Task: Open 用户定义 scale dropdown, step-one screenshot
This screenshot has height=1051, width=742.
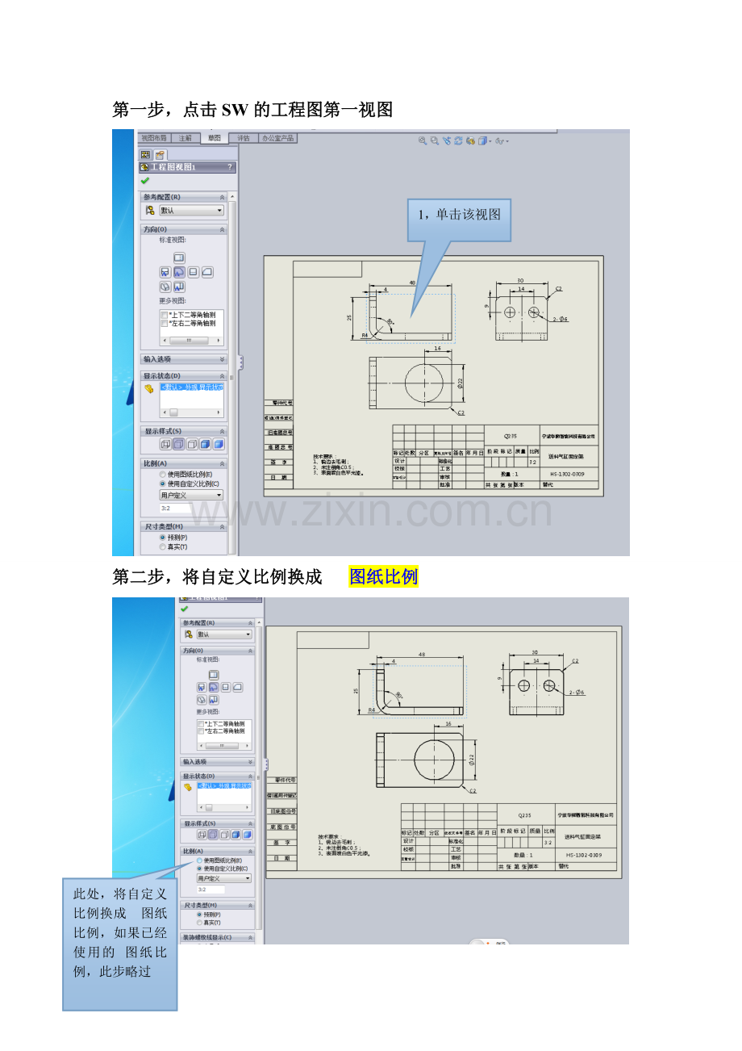Action: point(191,495)
